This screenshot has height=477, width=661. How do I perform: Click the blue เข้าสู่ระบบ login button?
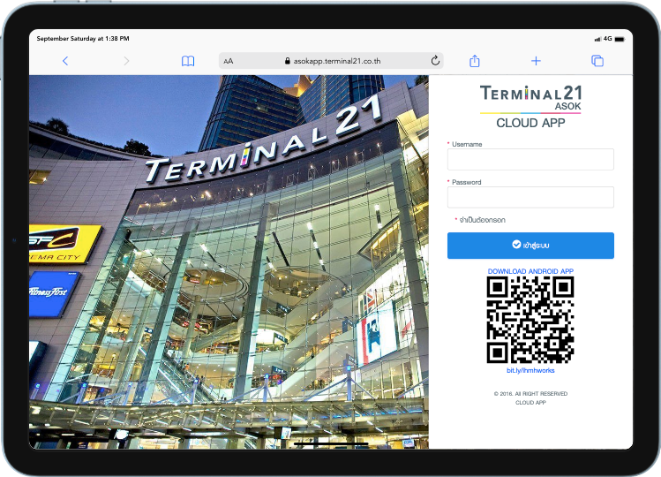(x=530, y=246)
